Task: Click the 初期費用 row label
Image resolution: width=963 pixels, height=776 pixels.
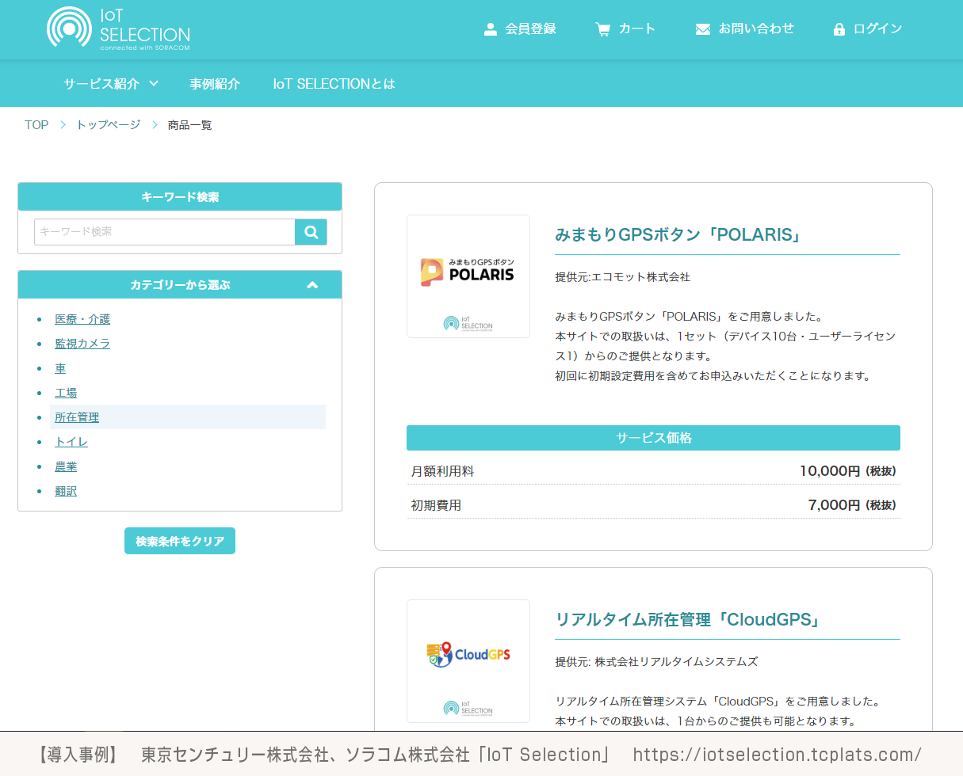Action: pos(436,505)
